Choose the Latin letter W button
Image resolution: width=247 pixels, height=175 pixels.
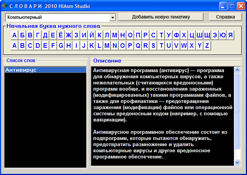[x=184, y=46]
